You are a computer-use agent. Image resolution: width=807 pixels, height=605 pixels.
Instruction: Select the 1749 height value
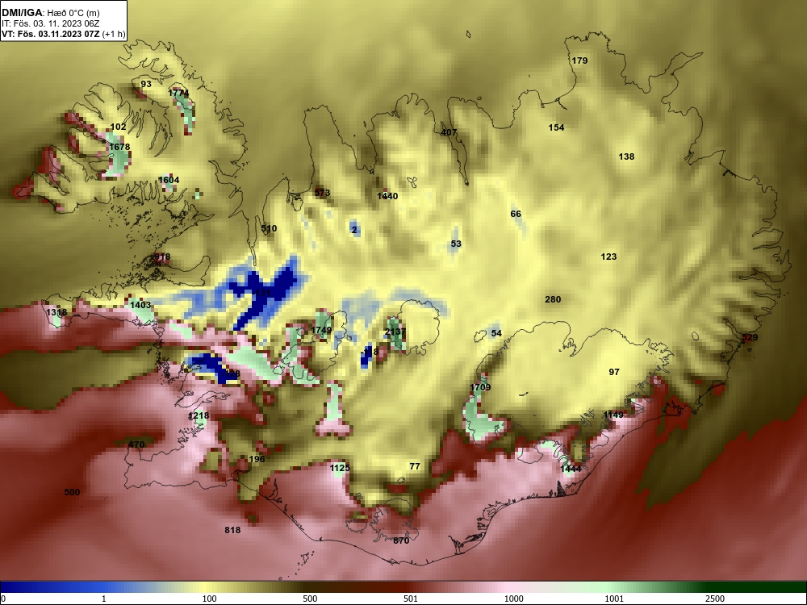tap(322, 330)
